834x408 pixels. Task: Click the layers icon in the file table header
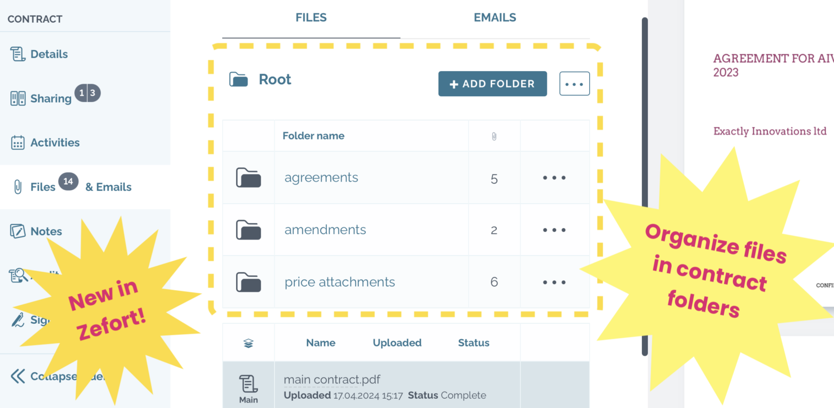pos(248,342)
